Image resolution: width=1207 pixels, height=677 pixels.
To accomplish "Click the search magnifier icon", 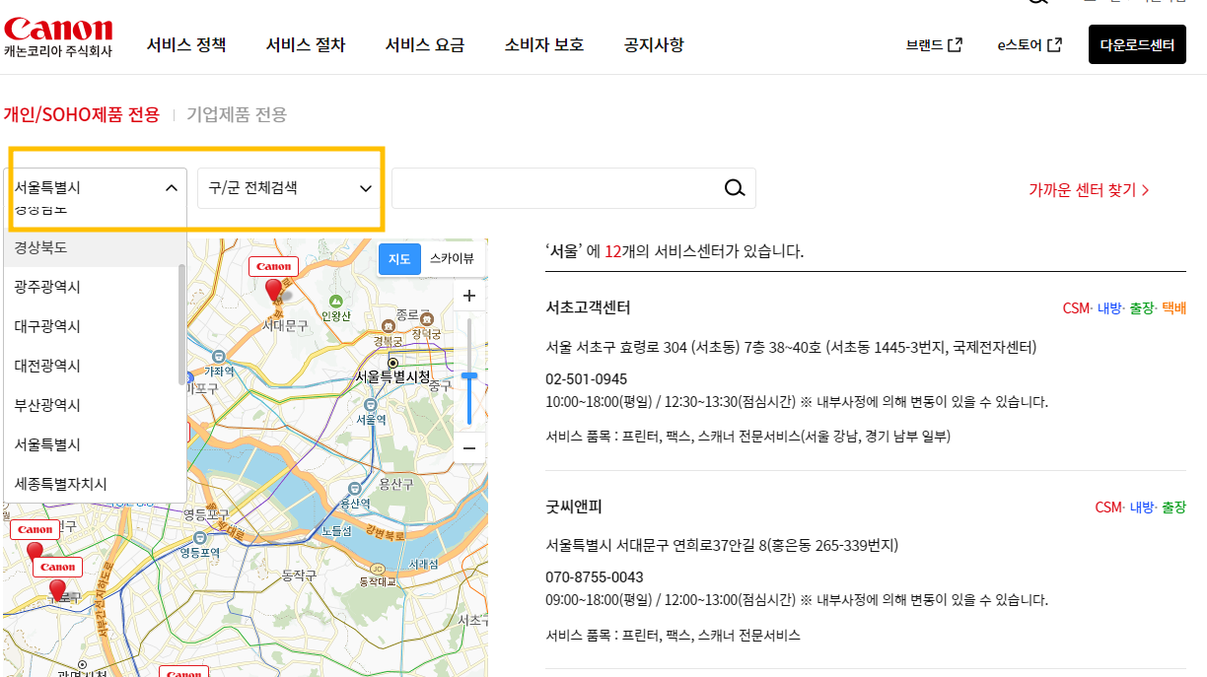I will (x=734, y=187).
